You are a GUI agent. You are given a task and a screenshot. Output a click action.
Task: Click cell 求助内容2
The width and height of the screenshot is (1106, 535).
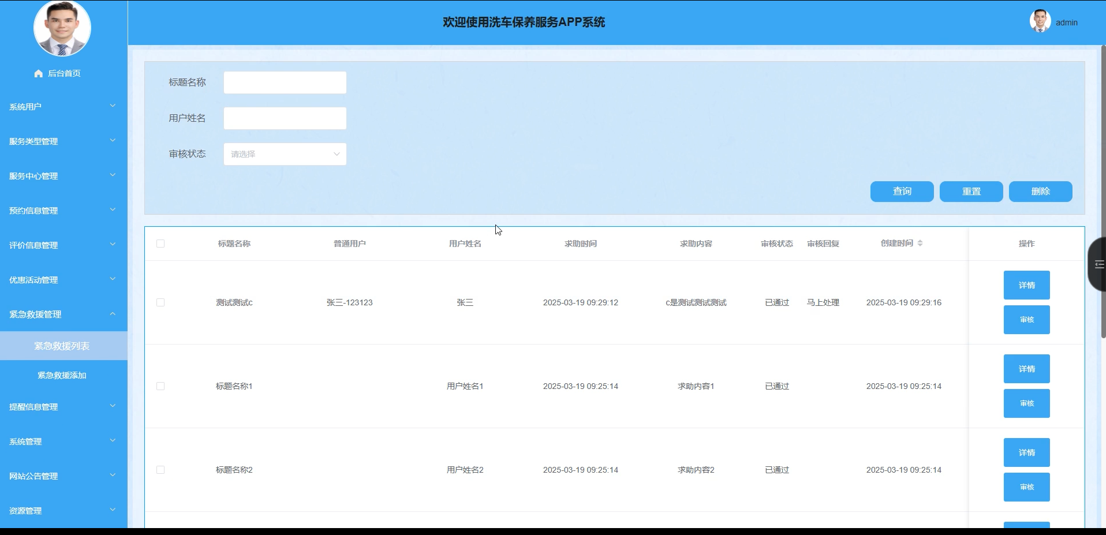coord(696,470)
